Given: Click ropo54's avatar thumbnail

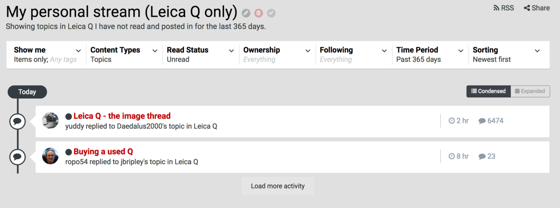Looking at the screenshot, I should click(50, 156).
